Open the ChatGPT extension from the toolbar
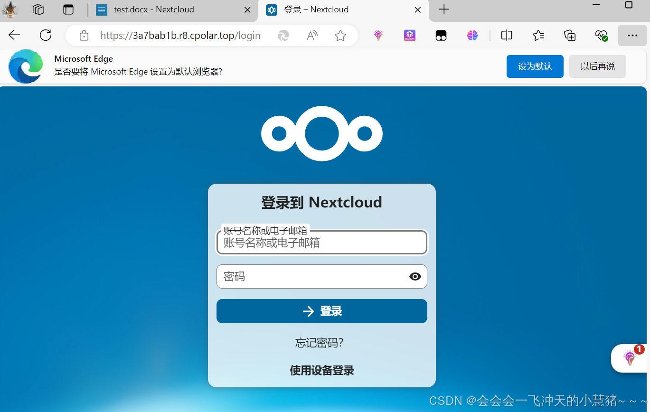This screenshot has height=412, width=650. click(x=409, y=35)
